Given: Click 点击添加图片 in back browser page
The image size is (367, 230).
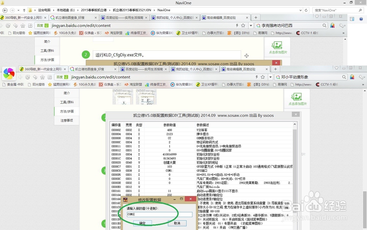Looking at the screenshot, I should click(277, 48).
